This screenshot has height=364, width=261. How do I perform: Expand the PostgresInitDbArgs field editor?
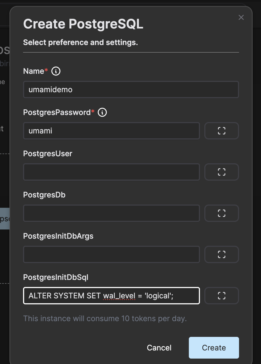tap(222, 254)
